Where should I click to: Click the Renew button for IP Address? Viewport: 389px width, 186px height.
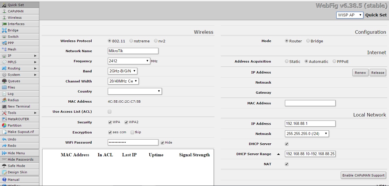point(360,73)
